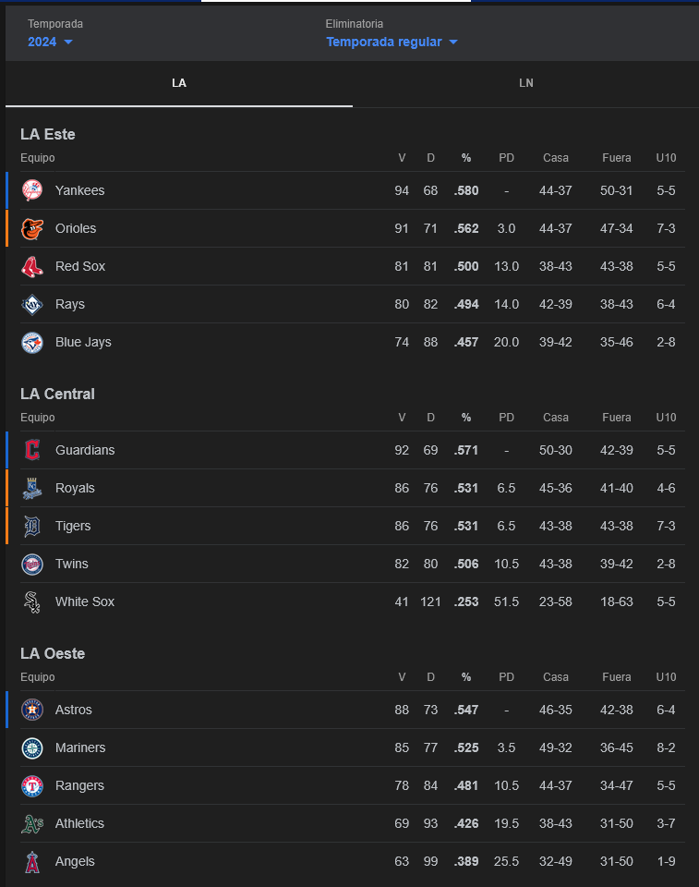Switch to the LN tab

pyautogui.click(x=526, y=83)
